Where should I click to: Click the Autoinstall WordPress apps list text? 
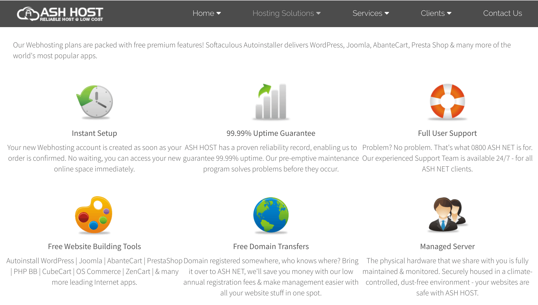coord(94,271)
